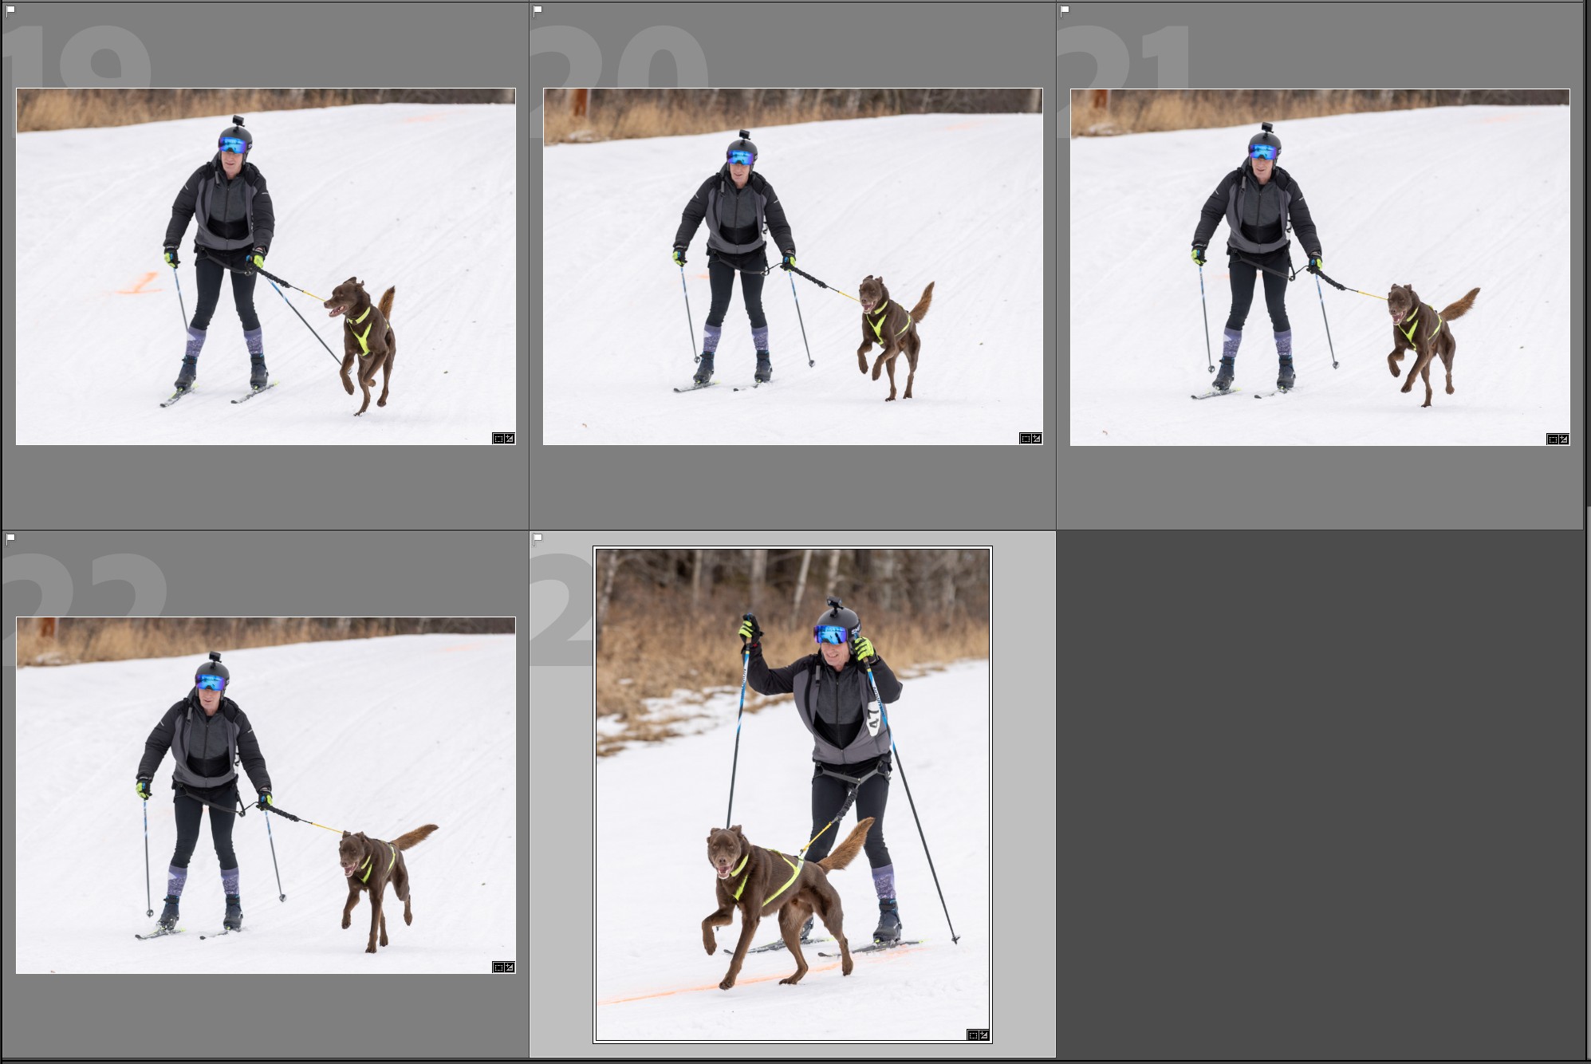Click crop badge on photo 22

(x=498, y=967)
